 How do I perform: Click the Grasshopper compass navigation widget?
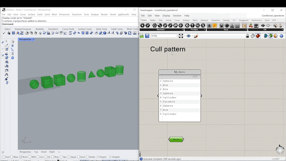point(280,150)
